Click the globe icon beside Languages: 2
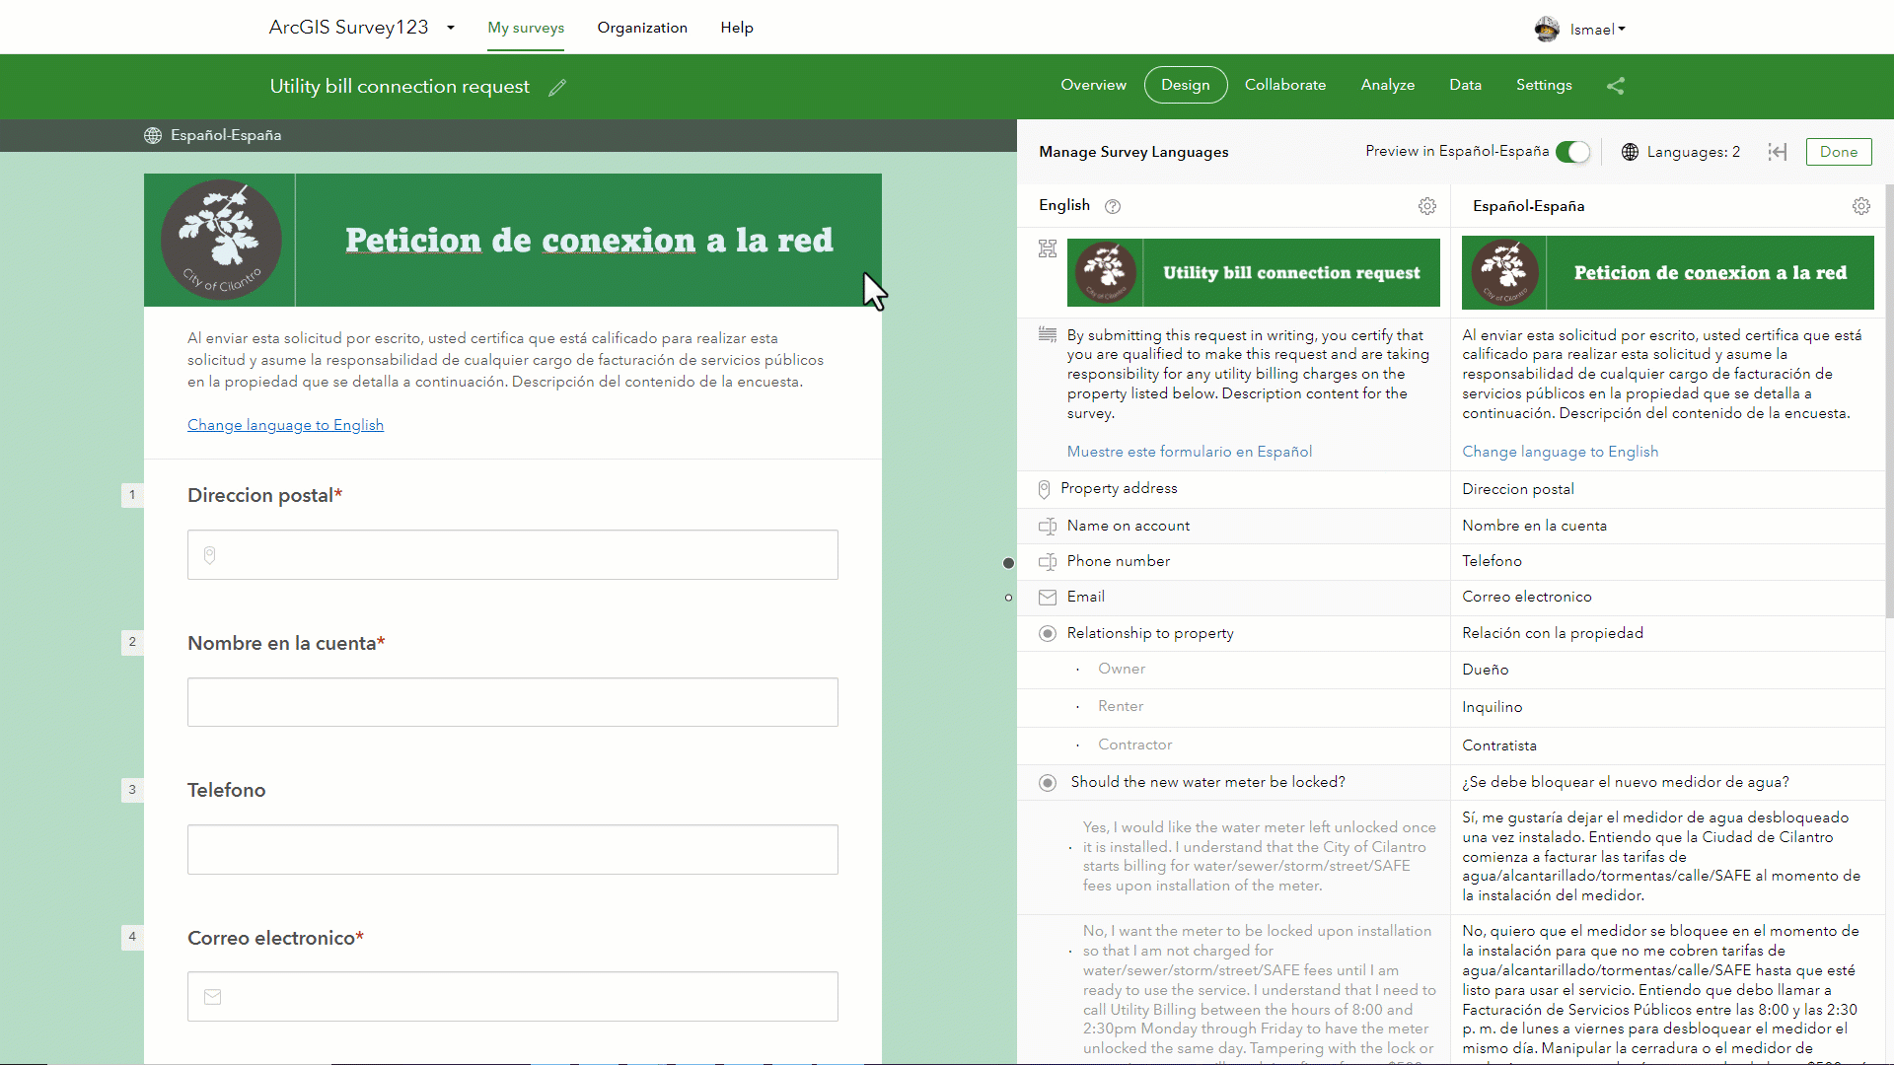 [x=1630, y=152]
